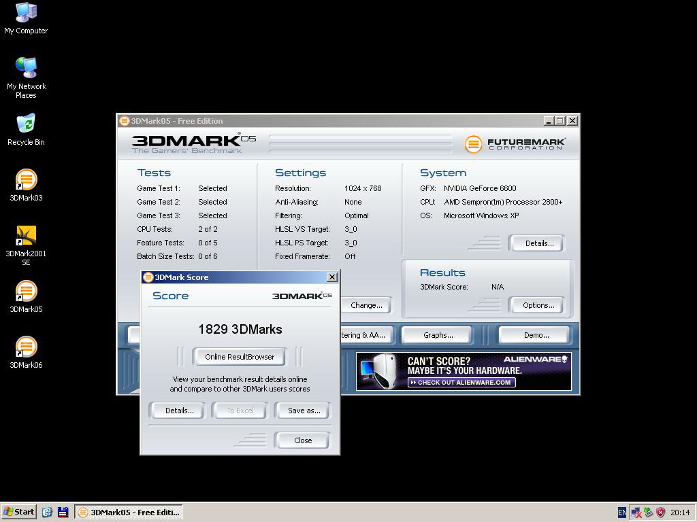Click the network disconnected tray icon
697x522 pixels.
tap(636, 512)
